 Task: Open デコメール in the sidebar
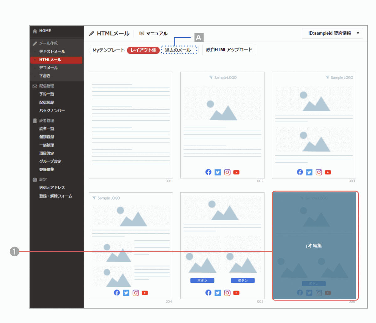[x=49, y=68]
